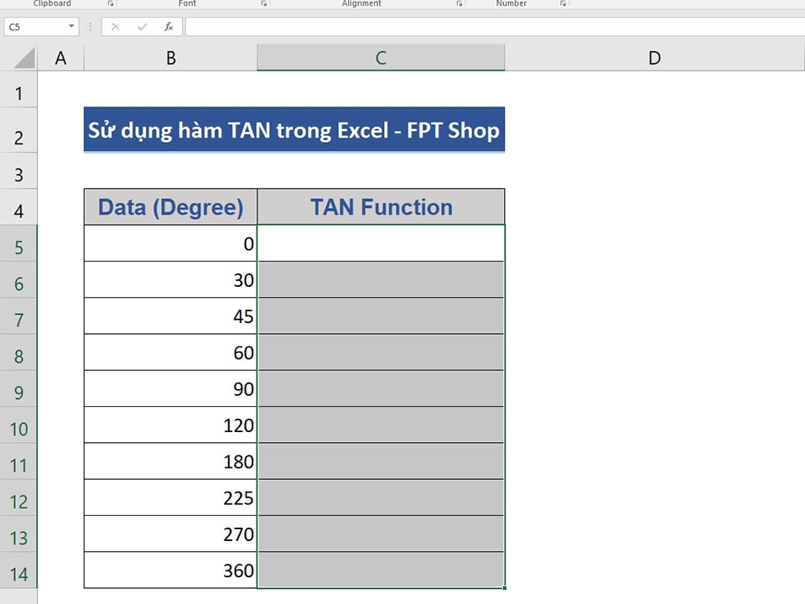Click the cell containing value 45
805x604 pixels.
170,316
